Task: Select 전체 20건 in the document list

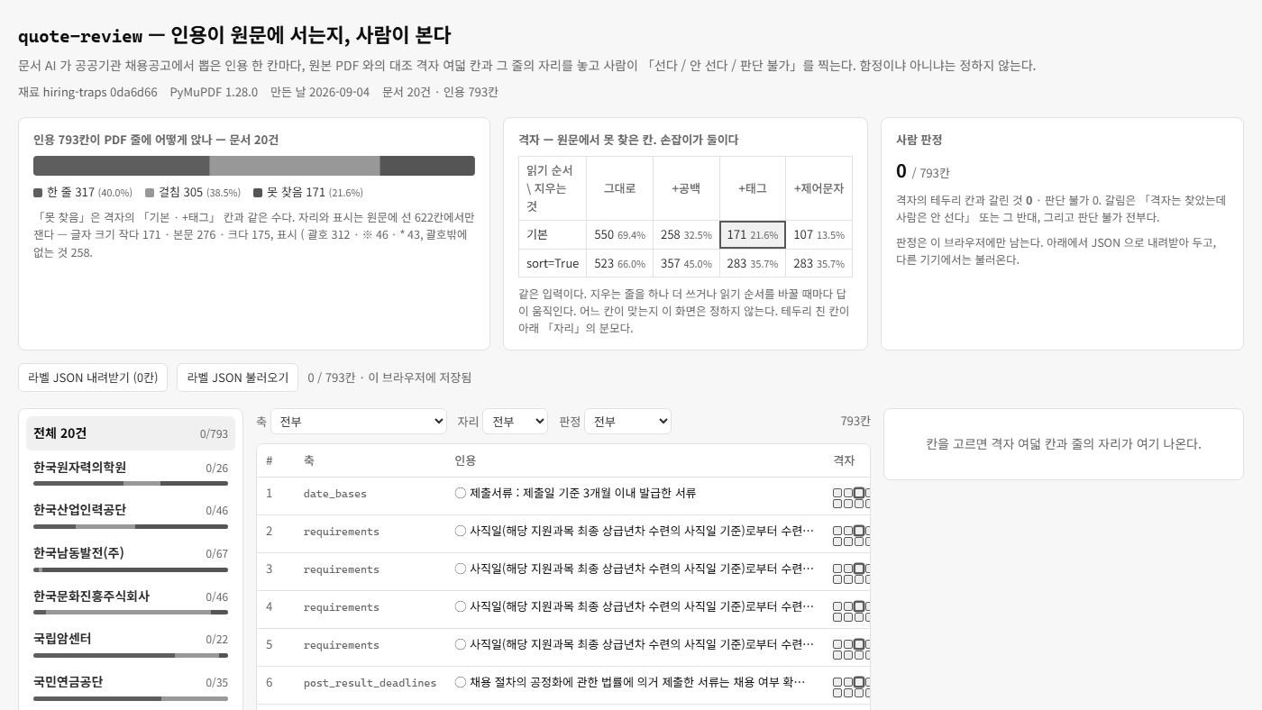Action: coord(131,433)
